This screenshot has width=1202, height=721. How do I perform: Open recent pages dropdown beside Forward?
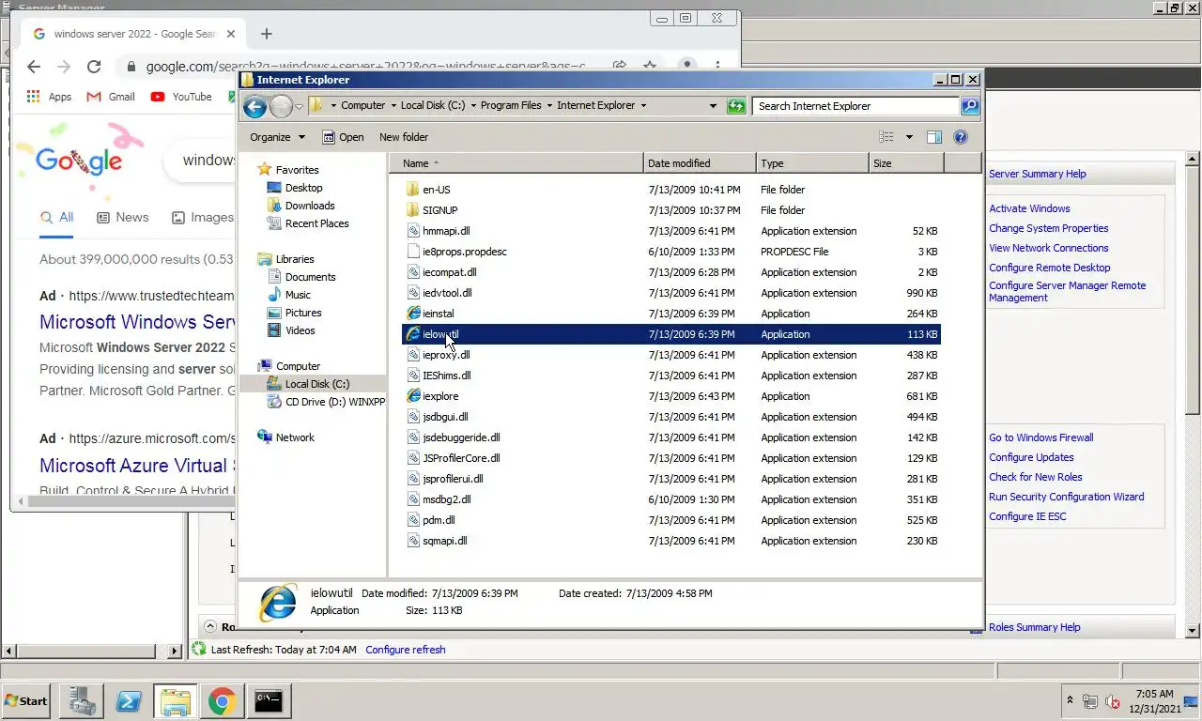(299, 106)
